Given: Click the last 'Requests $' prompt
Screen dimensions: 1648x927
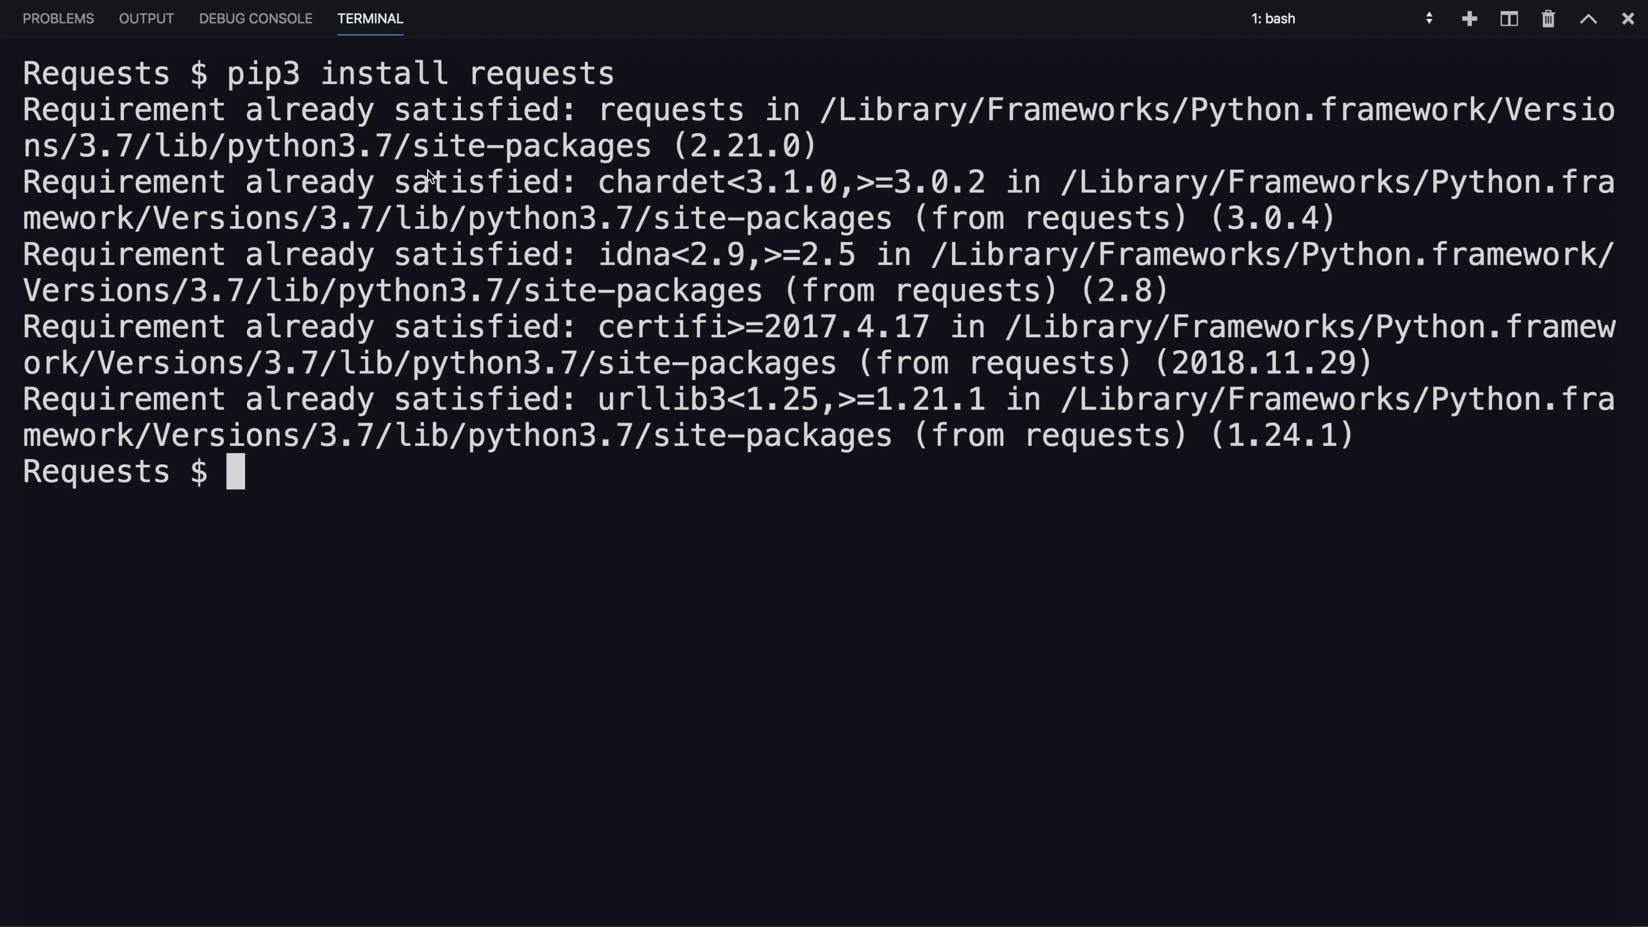Looking at the screenshot, I should (115, 472).
